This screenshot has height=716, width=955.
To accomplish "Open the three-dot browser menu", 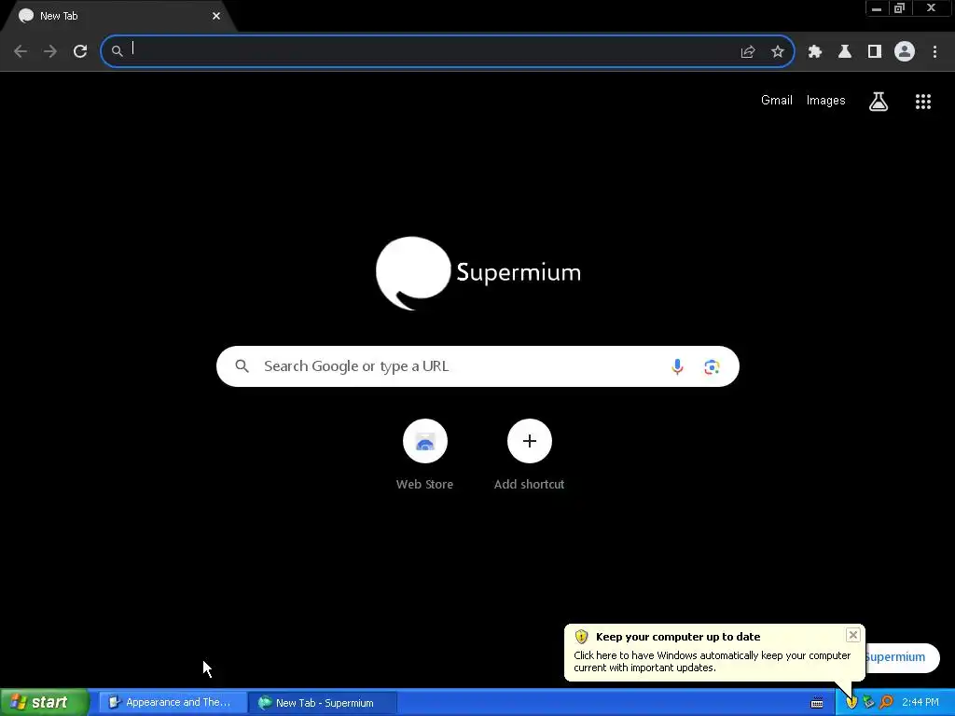I will tap(934, 52).
